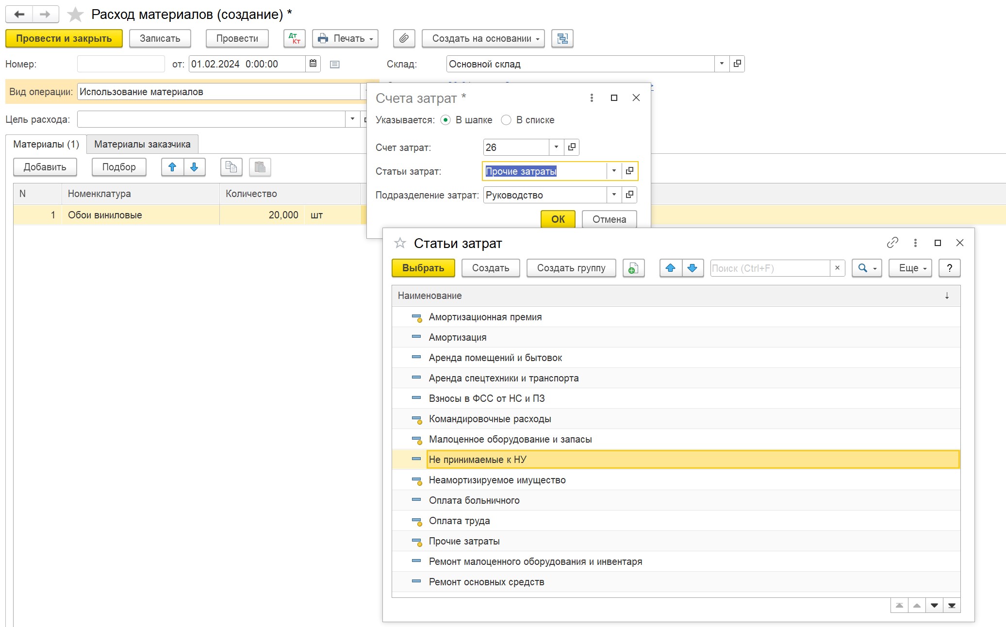
Task: Open Статьи затрат record icon
Action: click(629, 171)
